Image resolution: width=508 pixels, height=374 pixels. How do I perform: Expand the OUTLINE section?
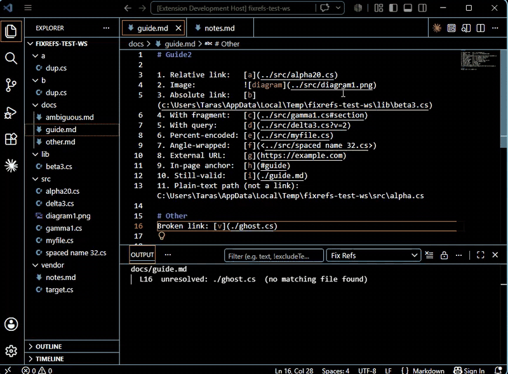pos(72,347)
